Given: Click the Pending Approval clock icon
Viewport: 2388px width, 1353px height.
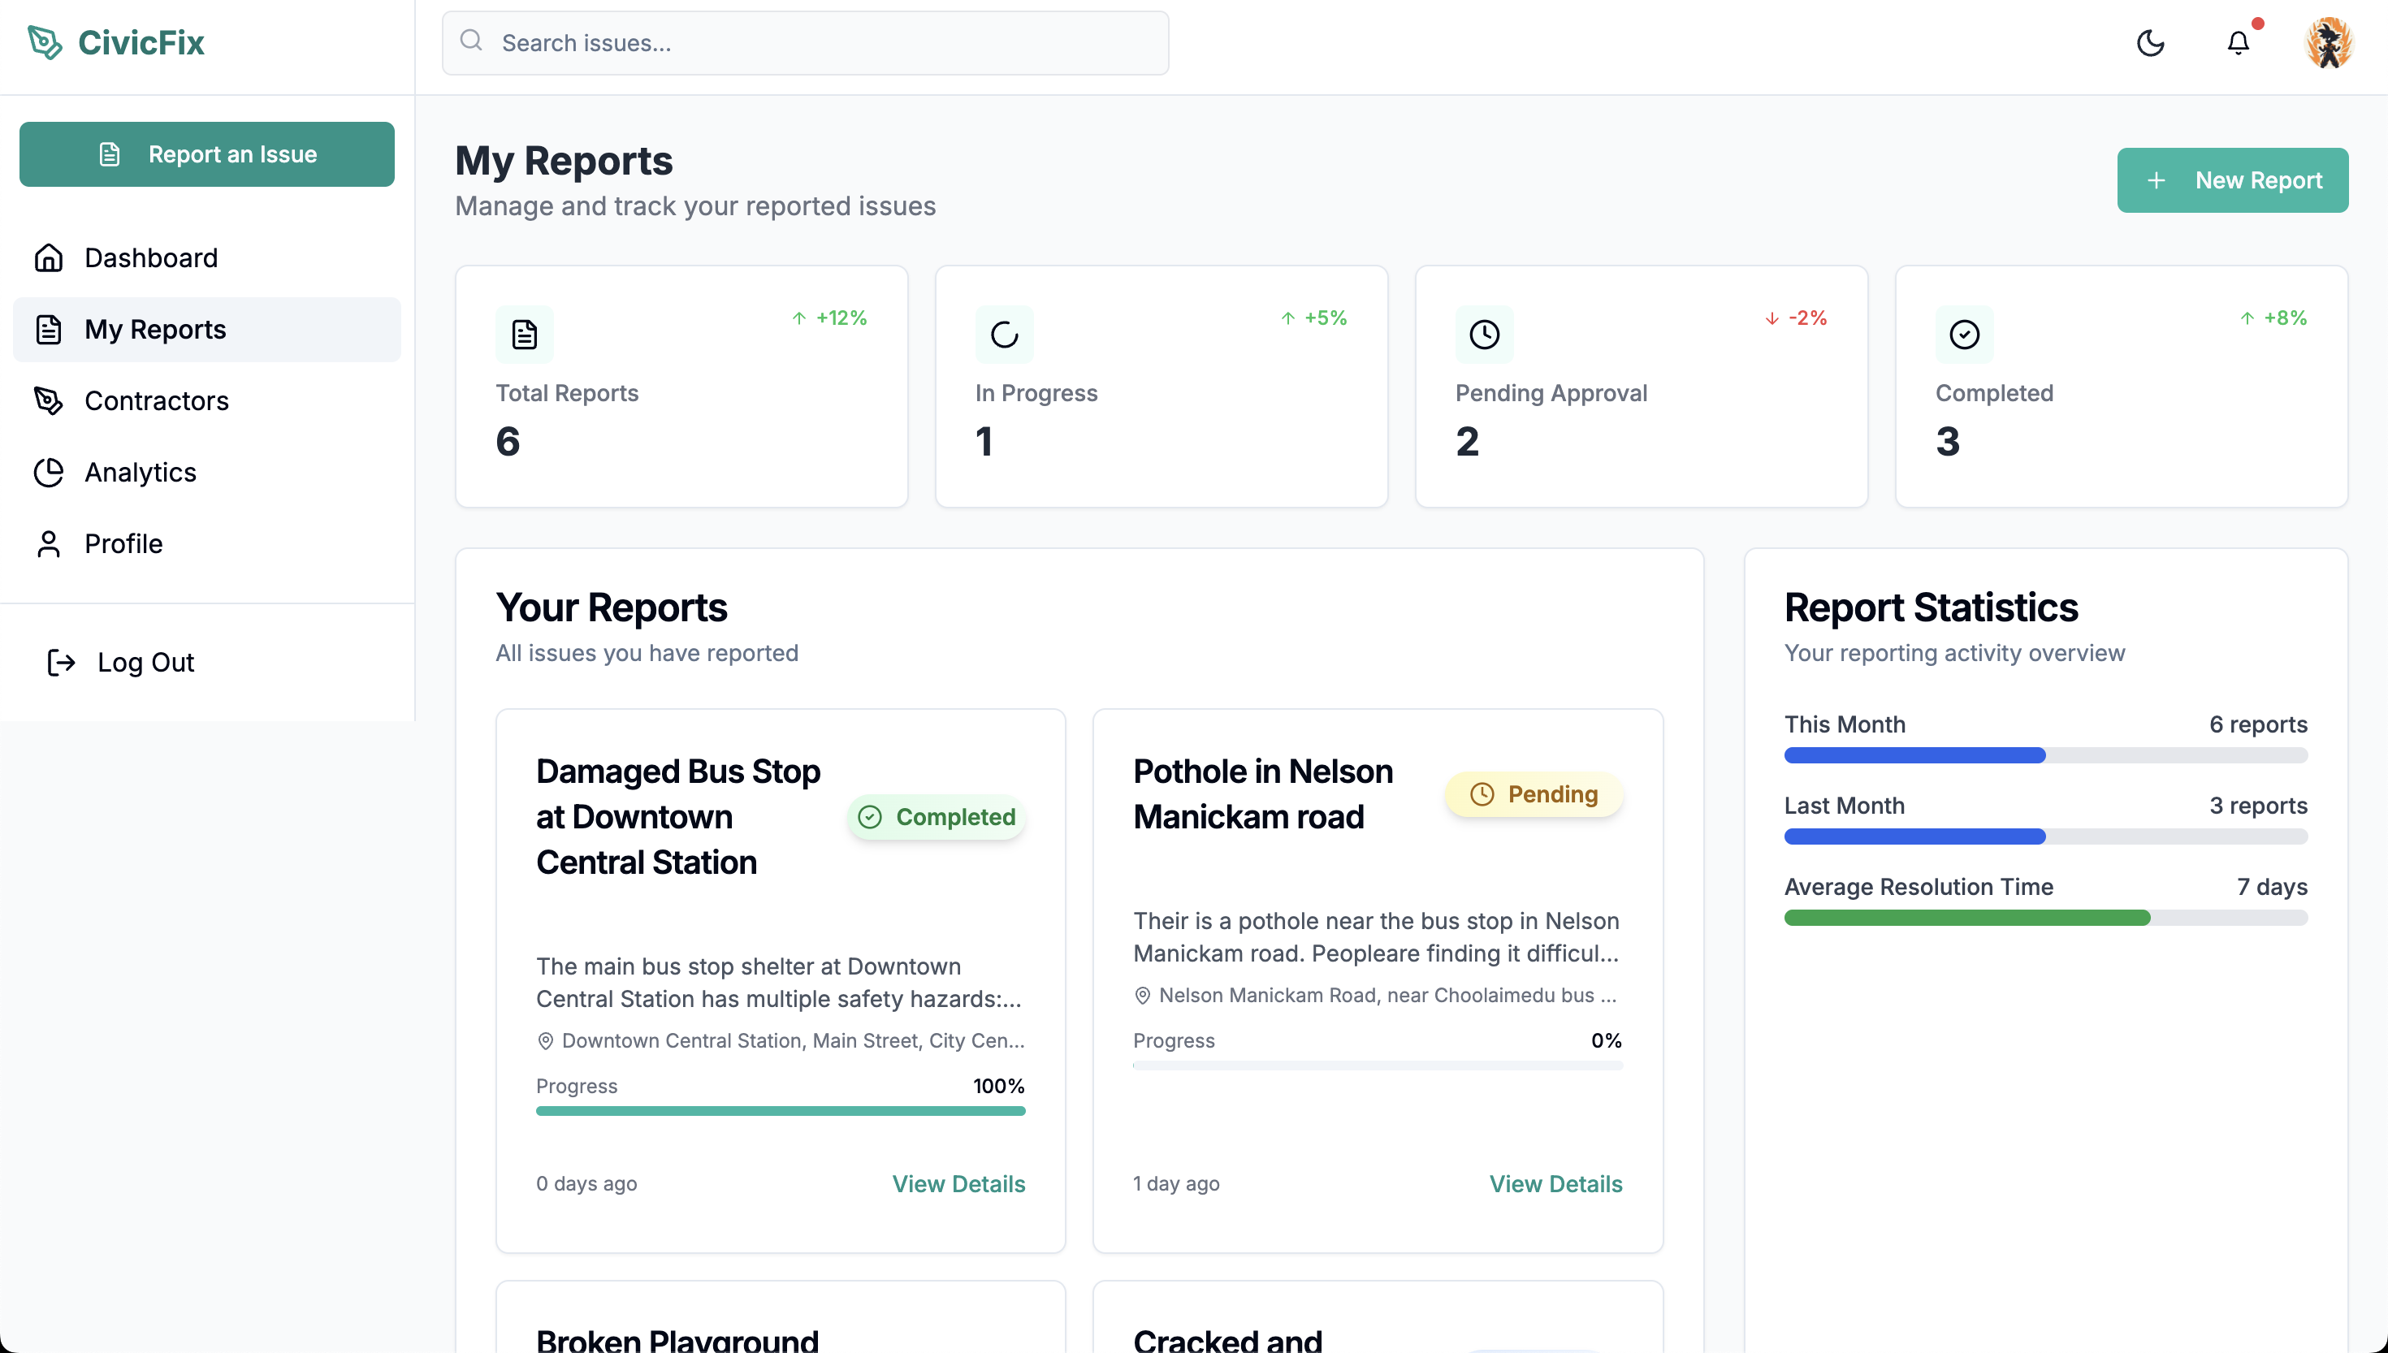Looking at the screenshot, I should [1484, 335].
